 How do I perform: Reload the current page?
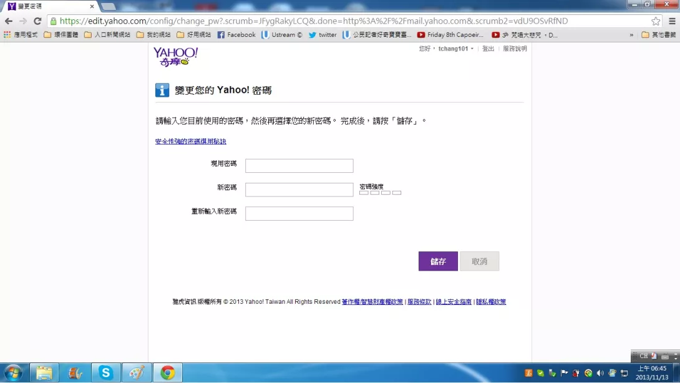point(37,21)
